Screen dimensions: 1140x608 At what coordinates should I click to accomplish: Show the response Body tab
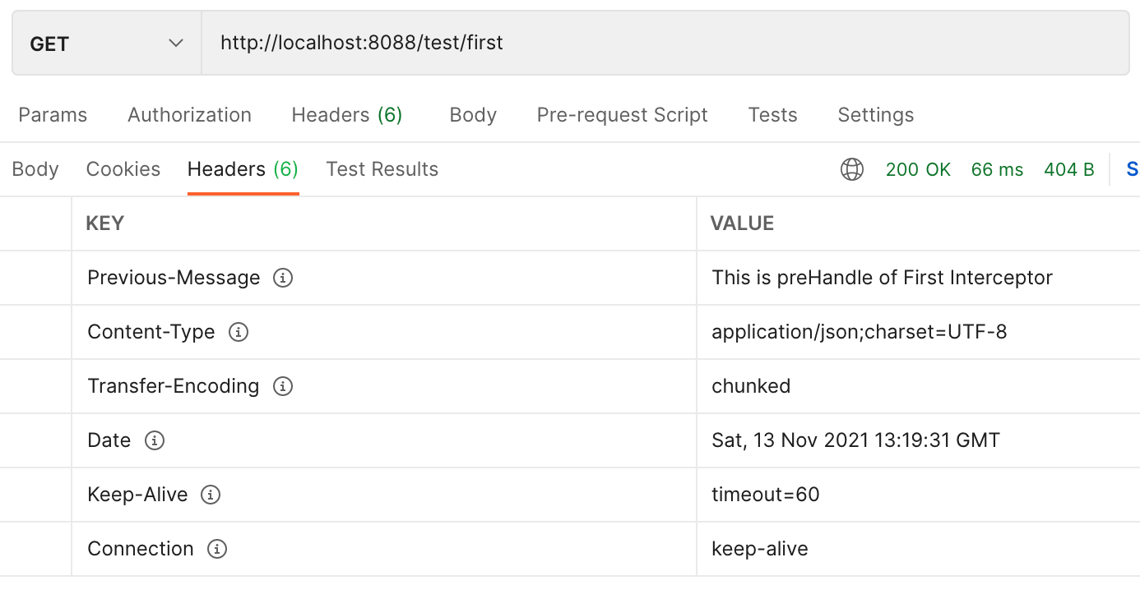click(35, 169)
